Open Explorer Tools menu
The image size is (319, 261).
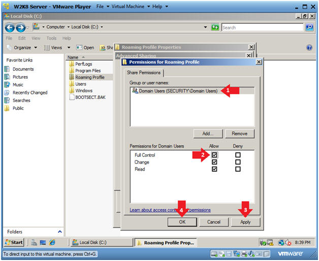(x=51, y=38)
